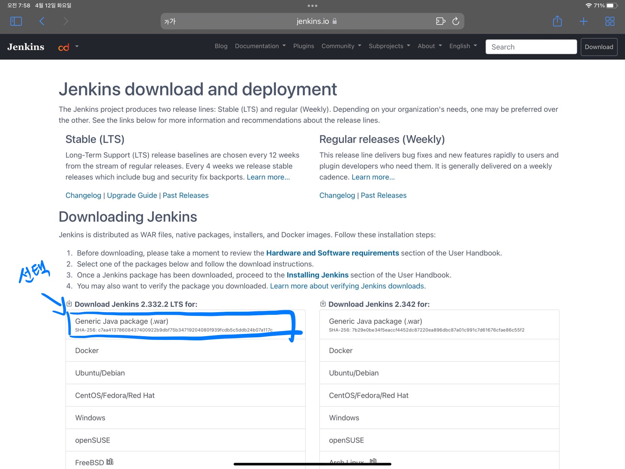
Task: Open Weekly Past Releases link
Action: point(384,195)
